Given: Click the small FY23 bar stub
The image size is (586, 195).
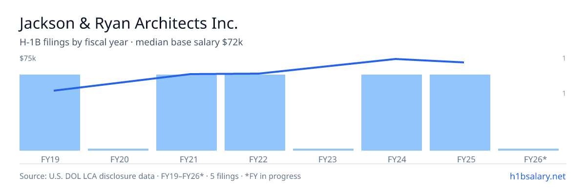Looking at the screenshot, I should click(323, 150).
